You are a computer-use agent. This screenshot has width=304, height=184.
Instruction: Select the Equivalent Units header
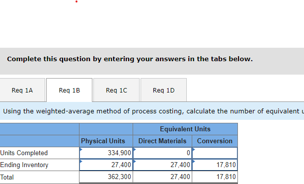click(185, 129)
